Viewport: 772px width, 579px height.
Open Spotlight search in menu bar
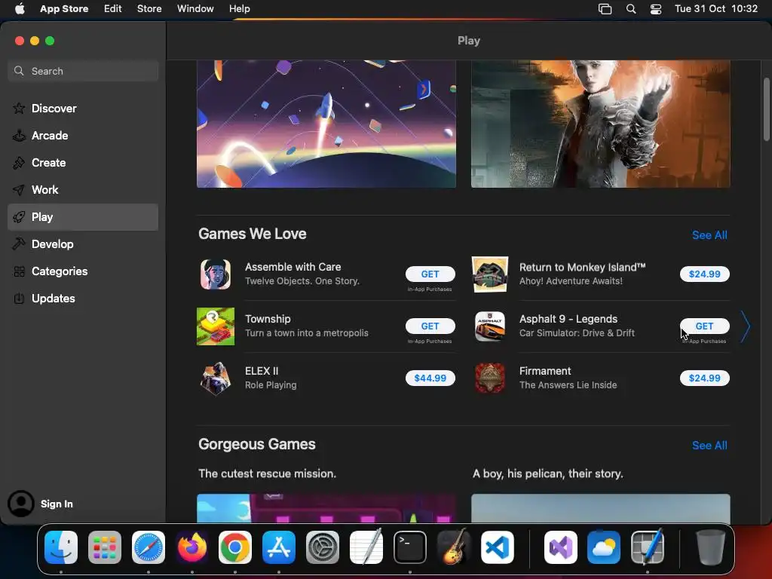[x=631, y=9]
